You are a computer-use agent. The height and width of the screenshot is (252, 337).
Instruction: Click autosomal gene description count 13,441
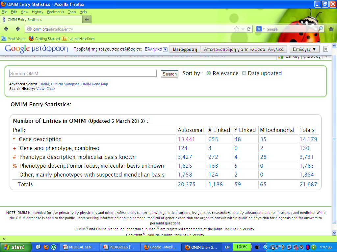click(186, 139)
